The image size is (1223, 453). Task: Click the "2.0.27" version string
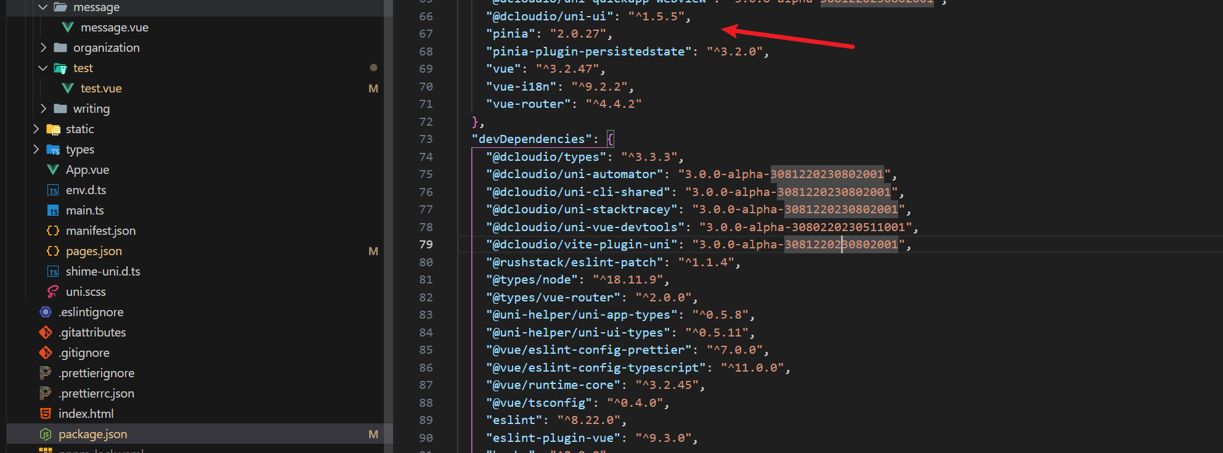click(x=578, y=33)
